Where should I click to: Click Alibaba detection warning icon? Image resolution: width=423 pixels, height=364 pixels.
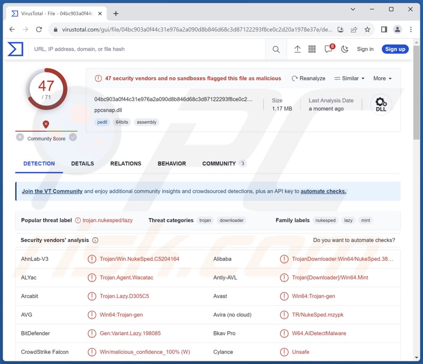tap(284, 259)
